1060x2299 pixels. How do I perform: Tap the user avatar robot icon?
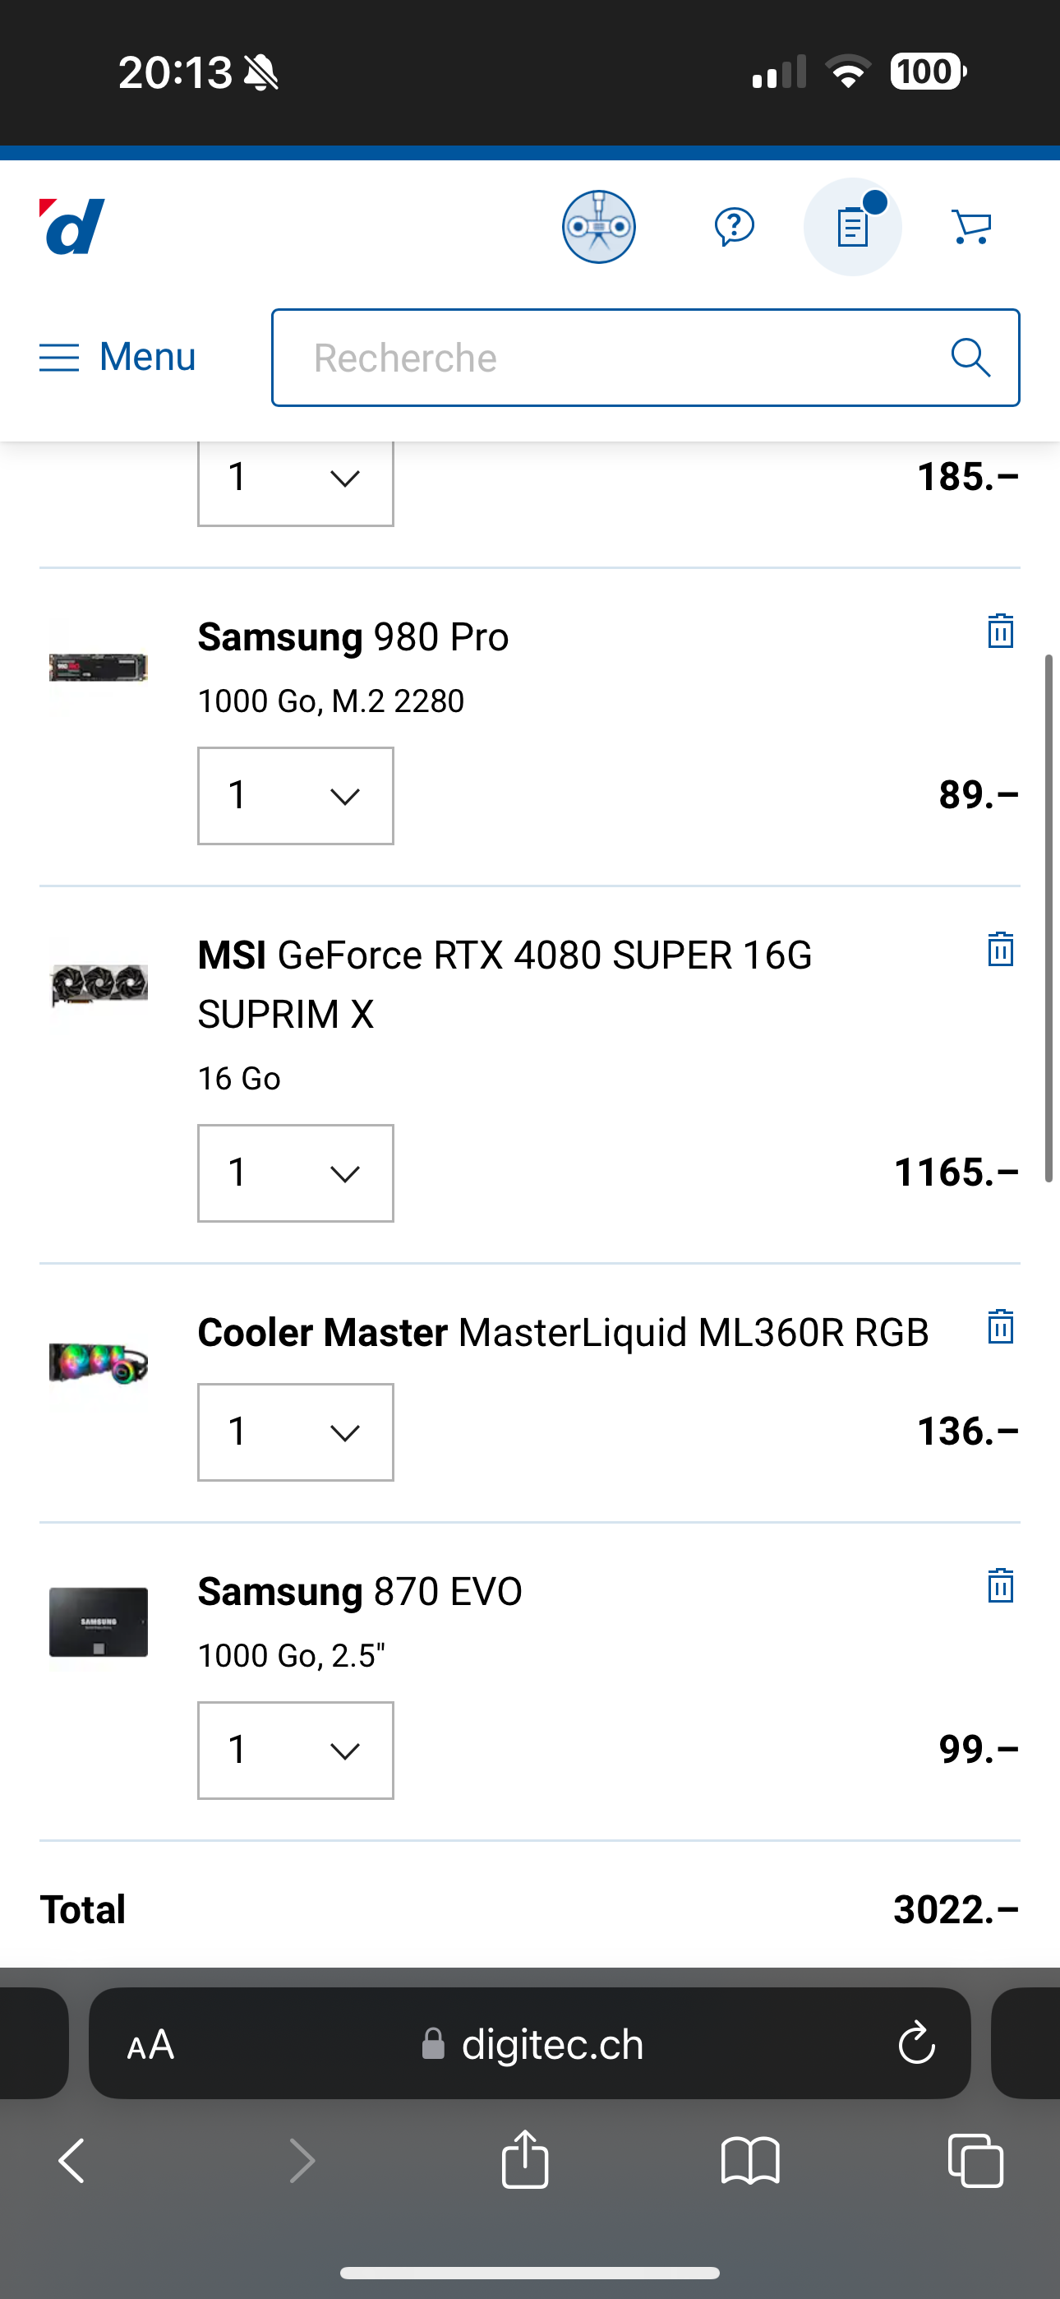pos(599,227)
